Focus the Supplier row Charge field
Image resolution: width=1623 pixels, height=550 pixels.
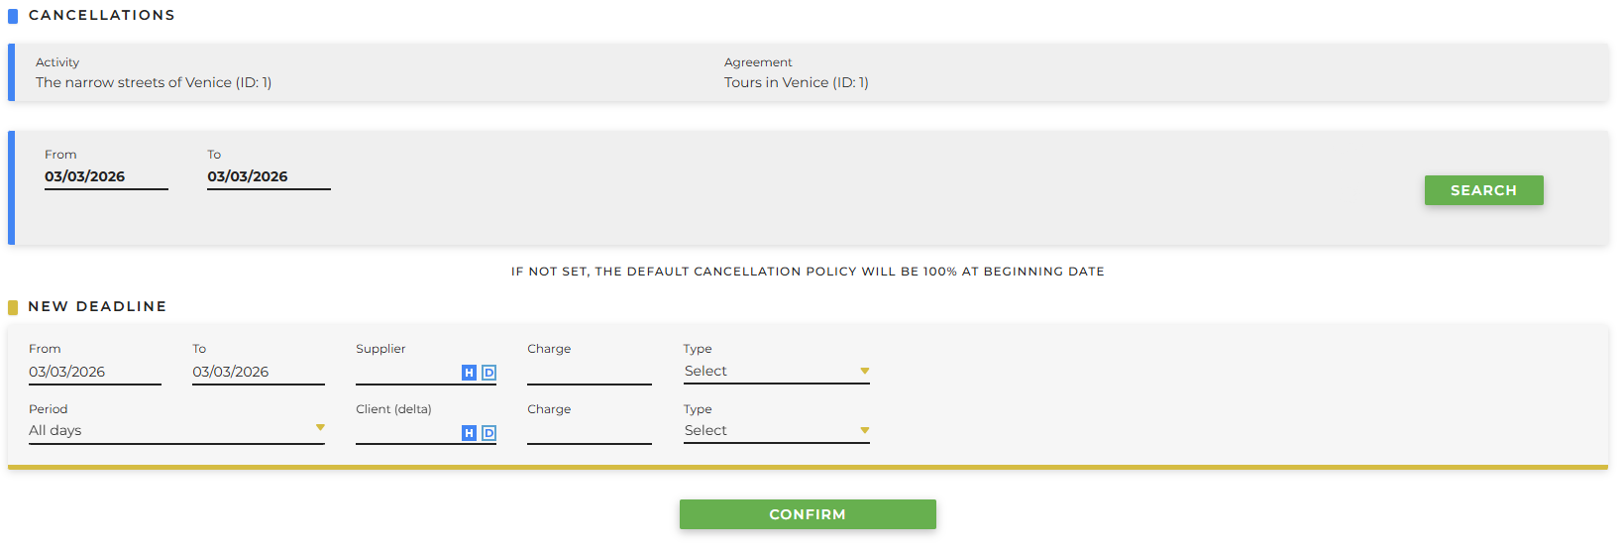(589, 373)
